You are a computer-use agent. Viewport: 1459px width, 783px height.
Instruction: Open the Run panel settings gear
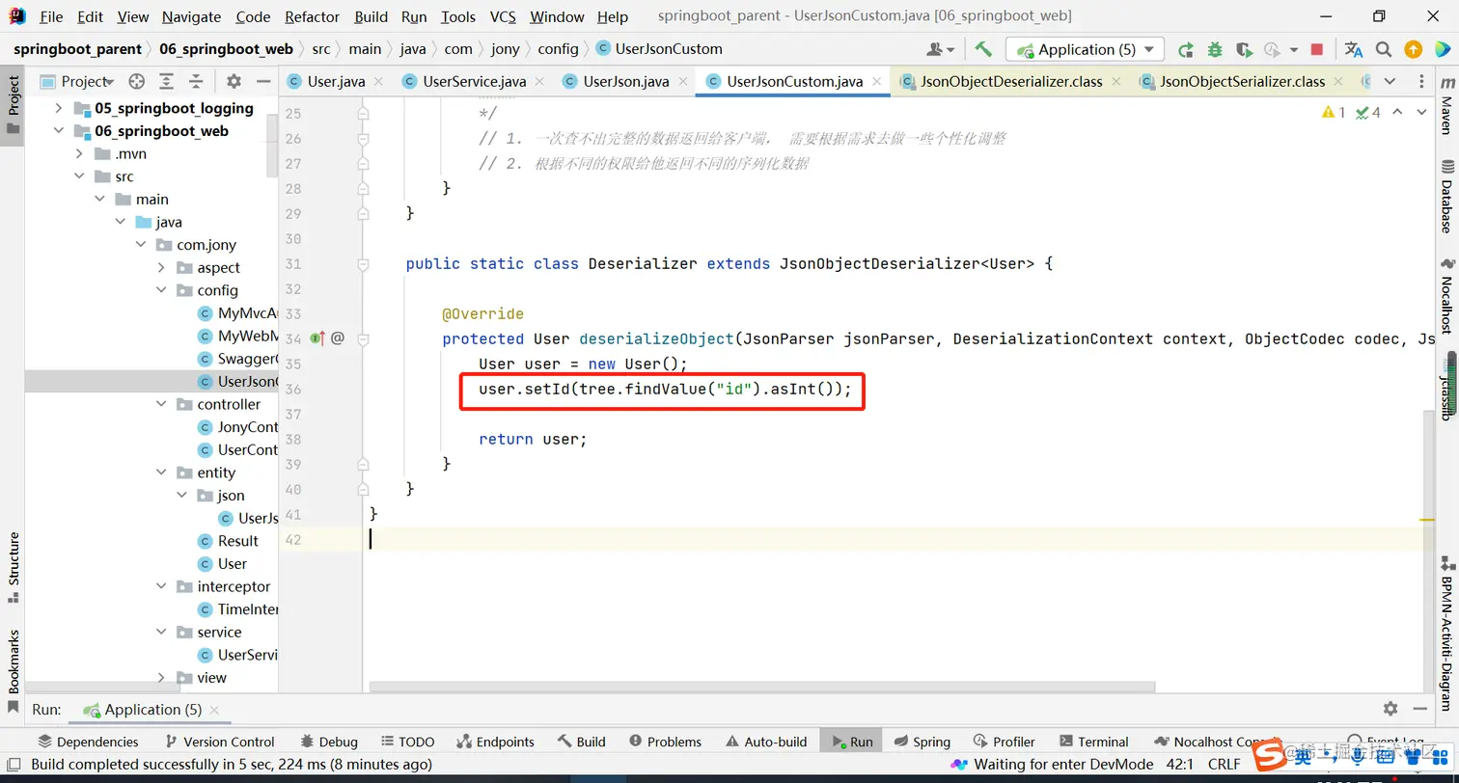coord(1390,709)
